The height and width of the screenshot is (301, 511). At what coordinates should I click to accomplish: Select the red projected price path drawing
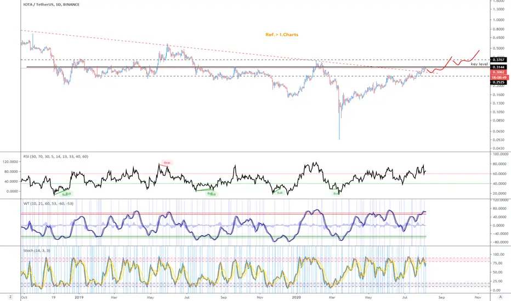(x=453, y=62)
